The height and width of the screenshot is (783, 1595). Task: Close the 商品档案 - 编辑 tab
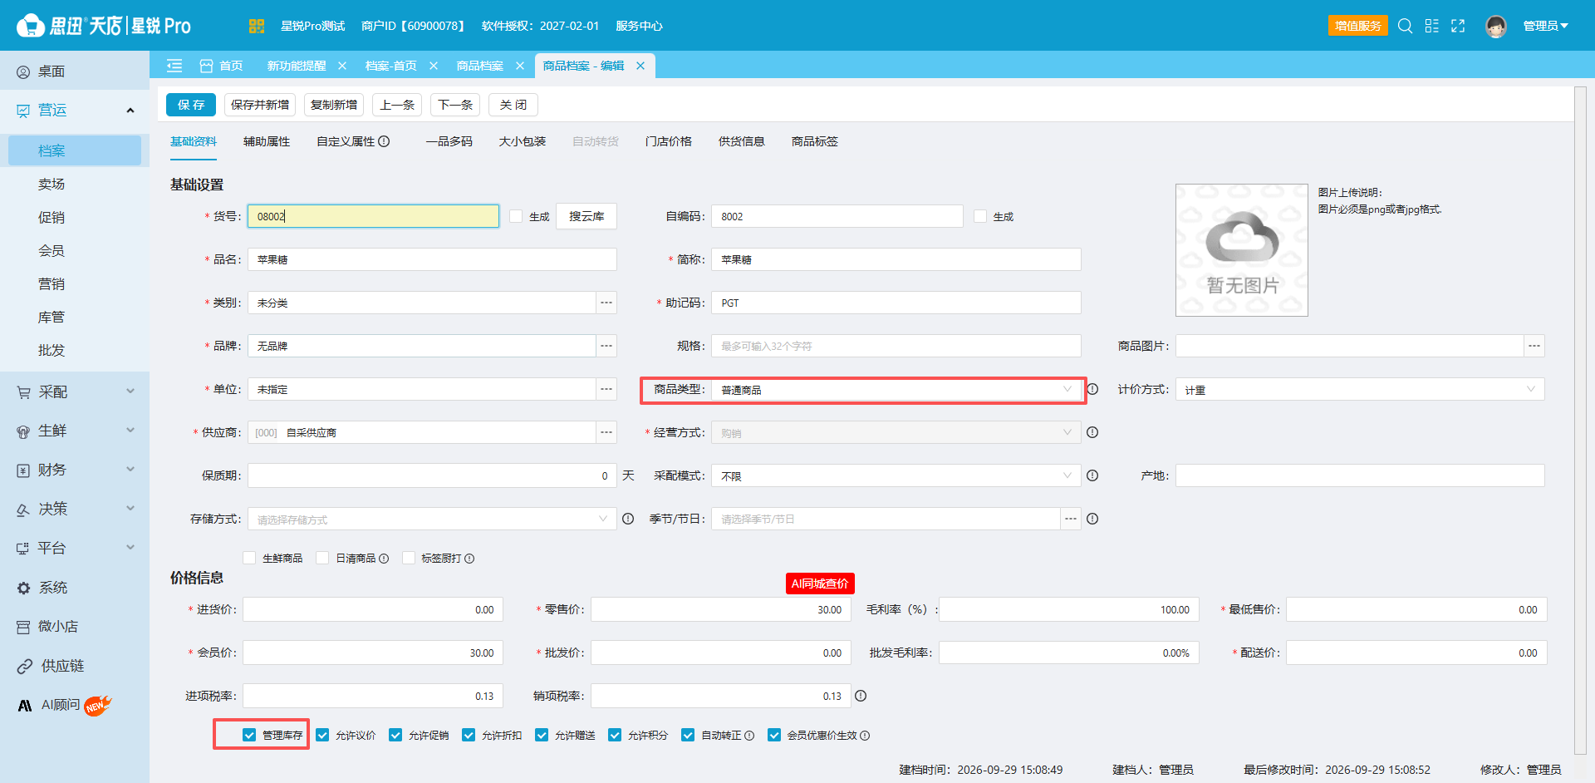[x=640, y=66]
